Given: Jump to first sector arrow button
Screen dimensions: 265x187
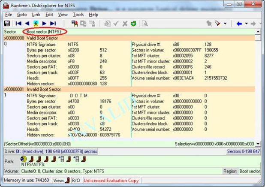Looking at the screenshot, I should pyautogui.click(x=18, y=23).
